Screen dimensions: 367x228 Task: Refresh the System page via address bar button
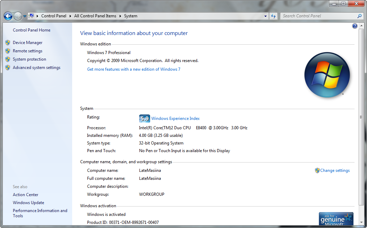pos(273,16)
